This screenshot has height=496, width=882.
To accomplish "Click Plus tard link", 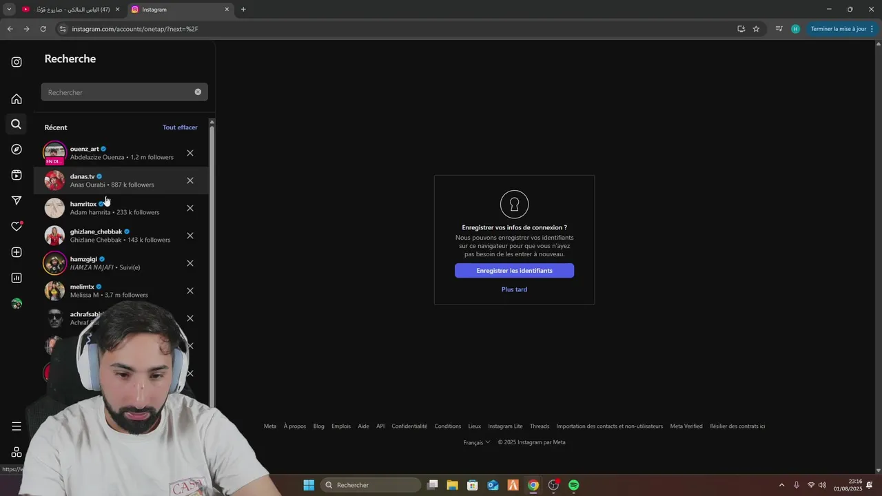I will coord(514,289).
